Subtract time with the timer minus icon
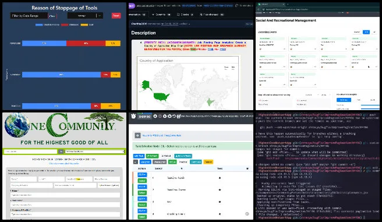This screenshot has width=382, height=222. pyautogui.click(x=160, y=116)
